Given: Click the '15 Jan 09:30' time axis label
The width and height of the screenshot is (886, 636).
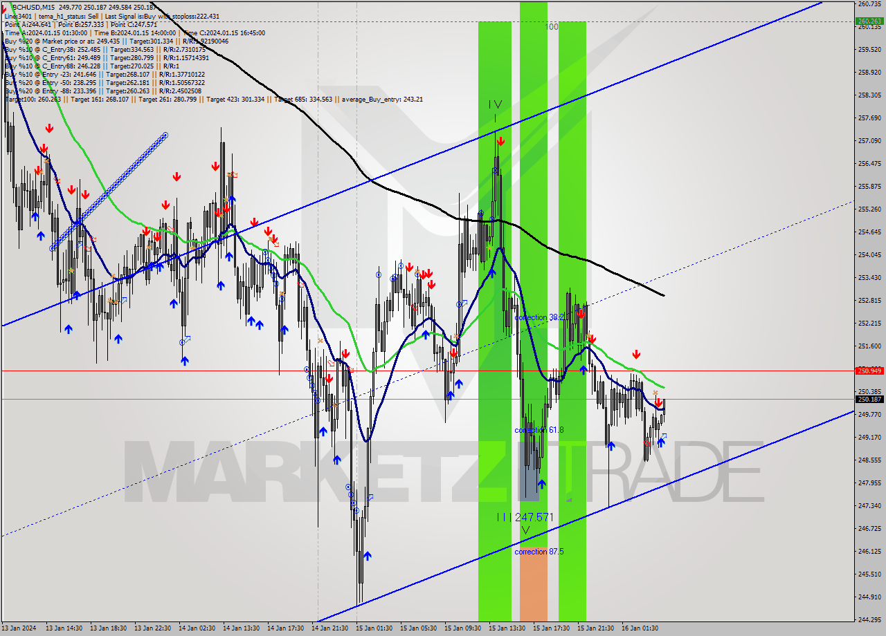Looking at the screenshot, I should click(x=463, y=628).
